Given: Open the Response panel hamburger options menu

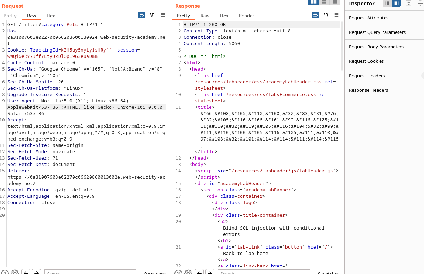Looking at the screenshot, I should (x=337, y=15).
